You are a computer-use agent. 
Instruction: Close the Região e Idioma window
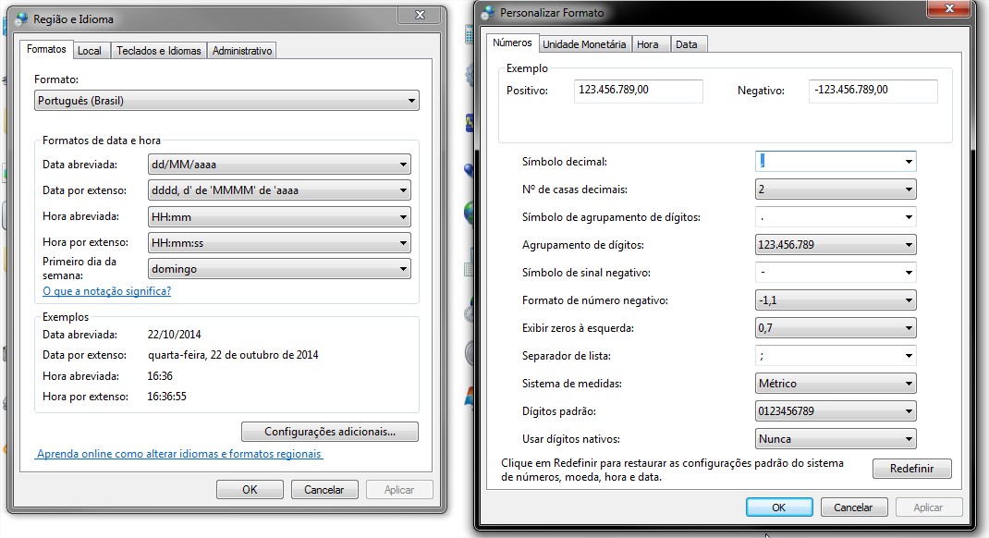(x=418, y=16)
